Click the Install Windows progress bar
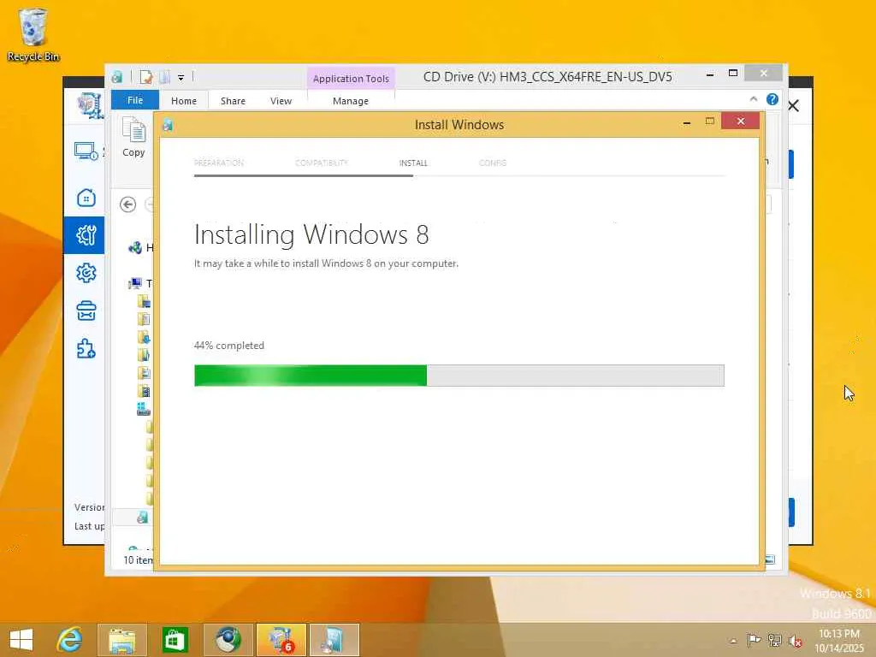The width and height of the screenshot is (876, 657). (459, 376)
